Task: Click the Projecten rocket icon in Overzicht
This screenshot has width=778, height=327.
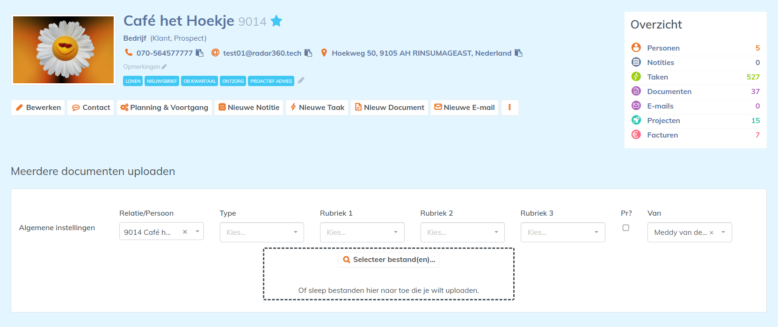Action: 636,120
